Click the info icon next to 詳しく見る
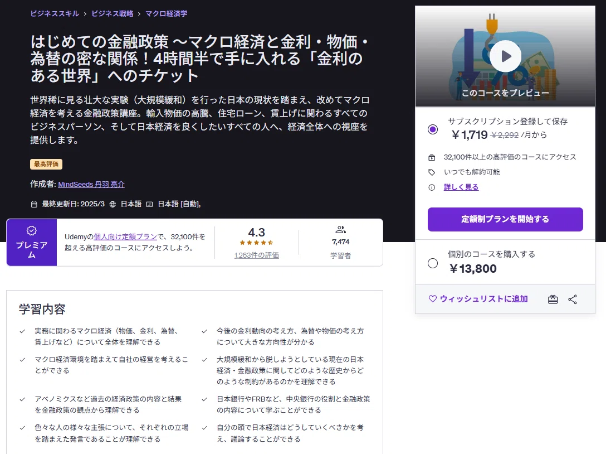 click(x=432, y=187)
